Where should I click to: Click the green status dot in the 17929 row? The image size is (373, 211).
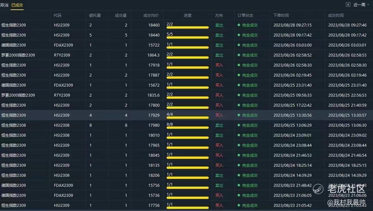(x=239, y=115)
